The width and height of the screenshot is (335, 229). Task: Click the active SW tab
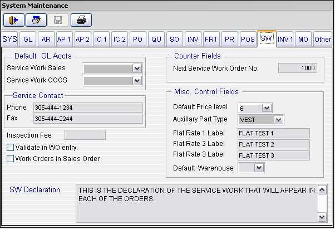[x=267, y=38]
